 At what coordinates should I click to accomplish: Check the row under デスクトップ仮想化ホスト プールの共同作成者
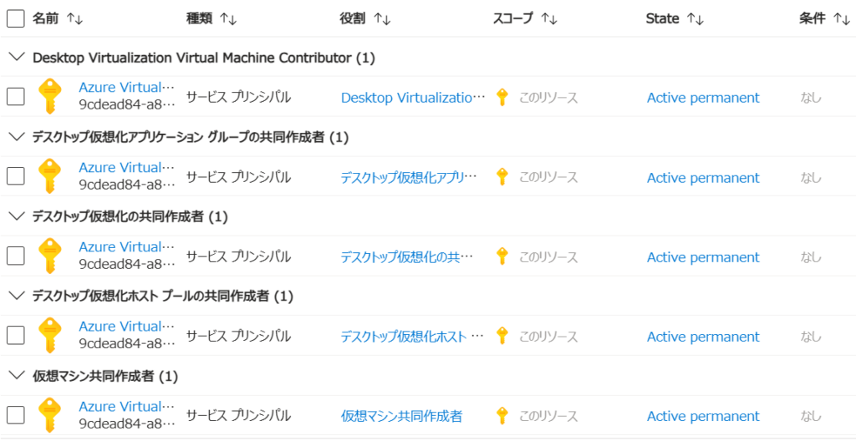tap(15, 336)
